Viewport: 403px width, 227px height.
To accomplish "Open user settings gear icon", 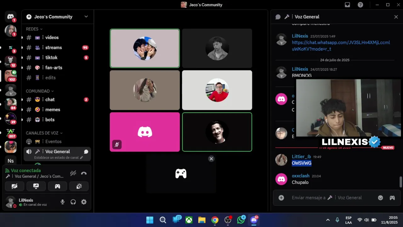I will point(84,202).
